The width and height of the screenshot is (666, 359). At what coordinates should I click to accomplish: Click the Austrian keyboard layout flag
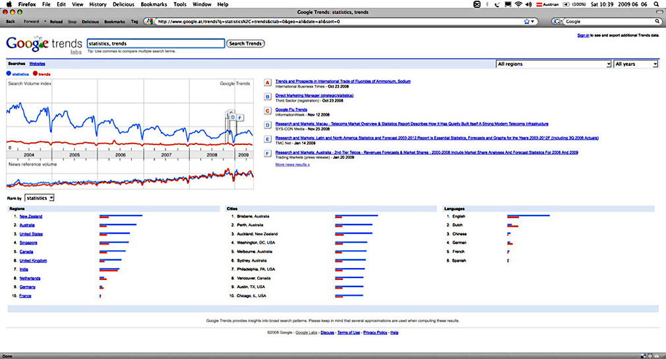539,4
